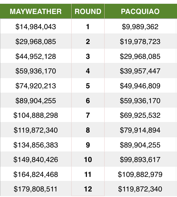Select round number 8 cell
The image size is (177, 197).
click(88, 130)
